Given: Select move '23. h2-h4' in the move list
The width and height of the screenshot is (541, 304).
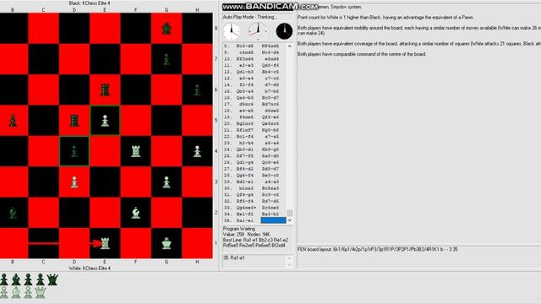Looking at the screenshot, I should pyautogui.click(x=246, y=143).
